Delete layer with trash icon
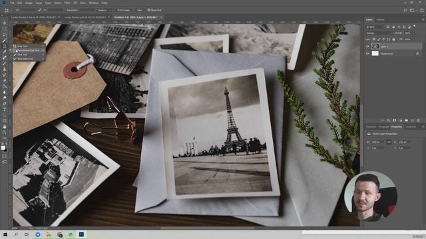 tap(419, 120)
